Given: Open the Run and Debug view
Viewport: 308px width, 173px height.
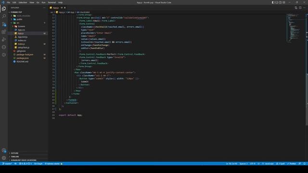Looking at the screenshot, I should pos(4,39).
